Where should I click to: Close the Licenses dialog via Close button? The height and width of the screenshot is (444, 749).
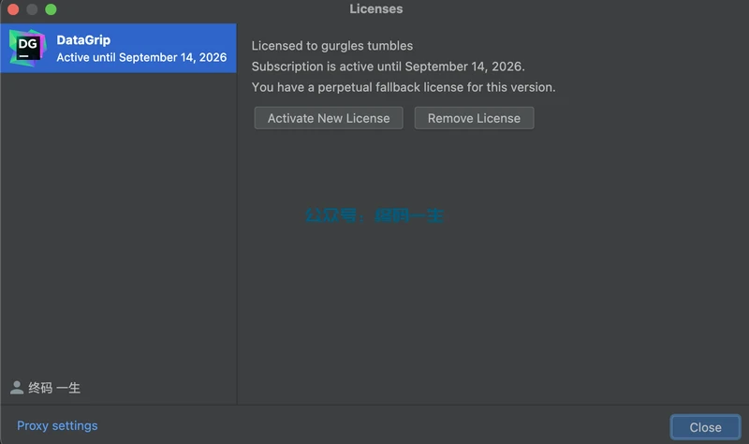click(x=705, y=427)
